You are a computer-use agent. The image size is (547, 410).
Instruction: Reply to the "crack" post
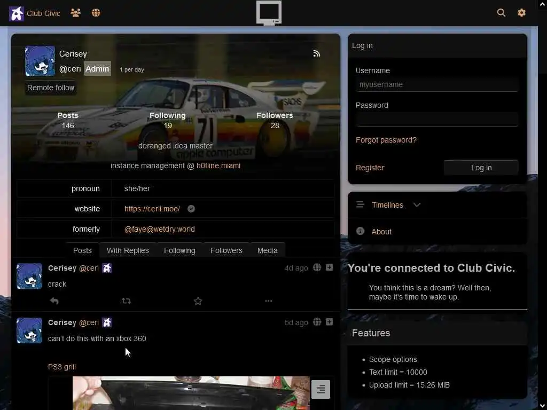click(54, 301)
